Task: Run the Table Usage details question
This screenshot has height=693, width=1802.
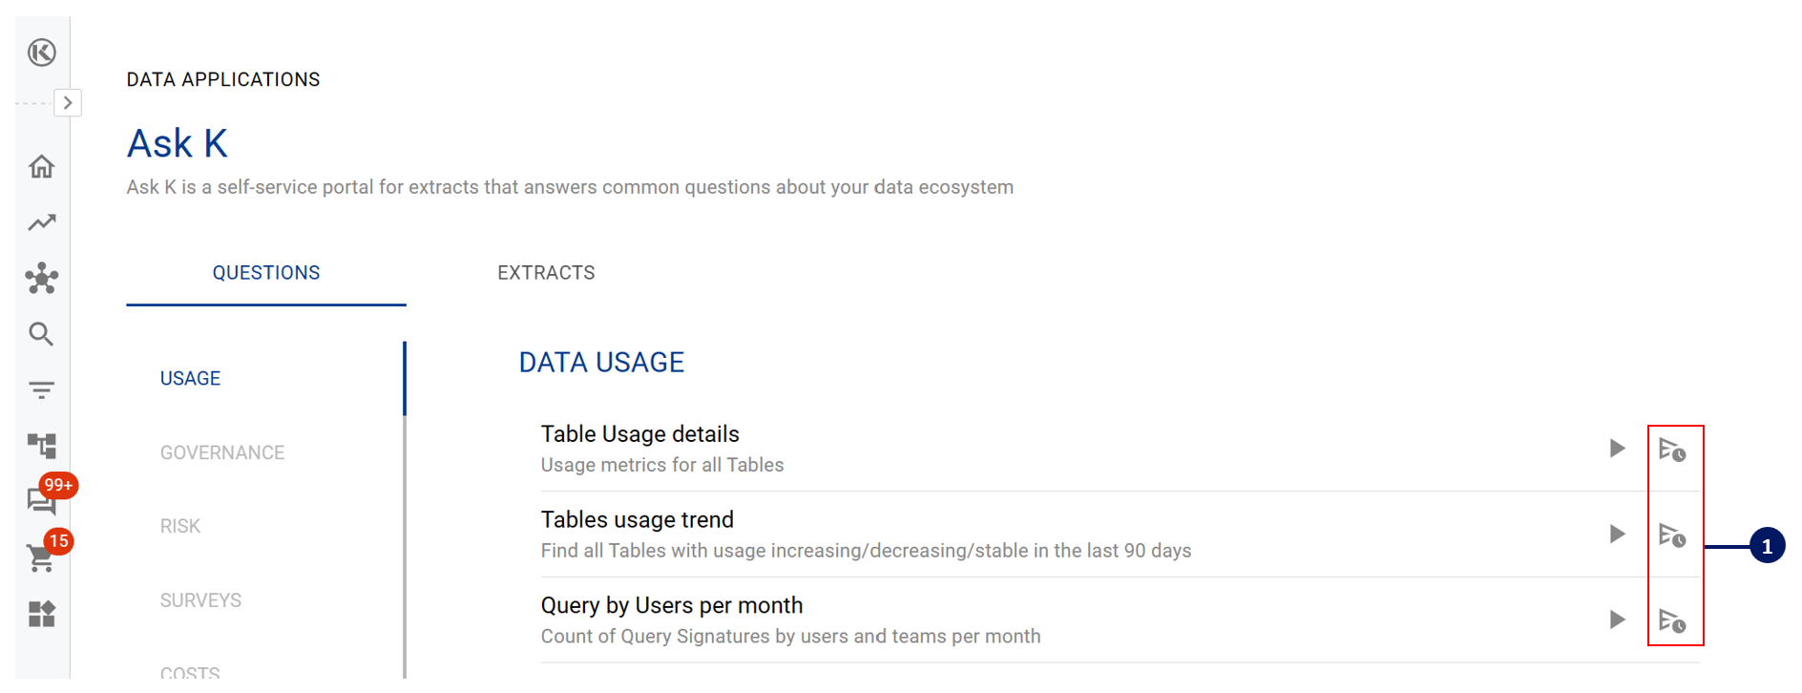Action: 1617,449
